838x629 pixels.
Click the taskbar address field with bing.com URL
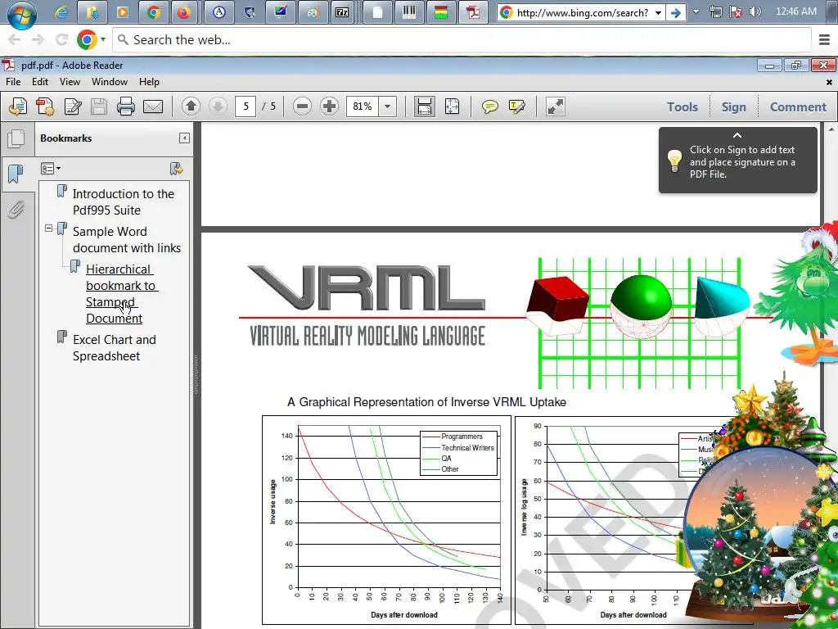click(x=582, y=12)
